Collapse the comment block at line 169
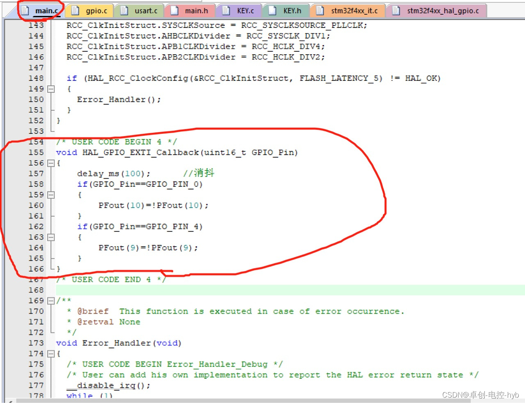This screenshot has width=525, height=403. pyautogui.click(x=51, y=301)
